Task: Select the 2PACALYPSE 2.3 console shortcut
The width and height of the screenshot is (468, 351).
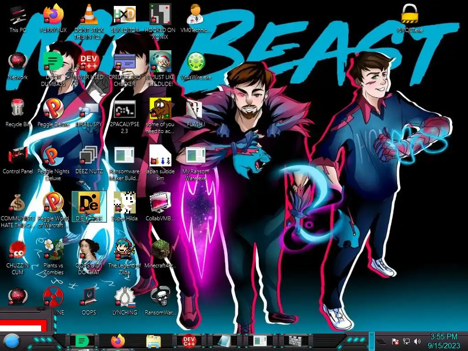Action: [x=124, y=117]
